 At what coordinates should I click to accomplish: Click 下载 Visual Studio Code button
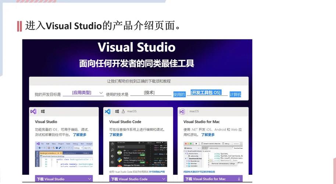click(x=138, y=178)
